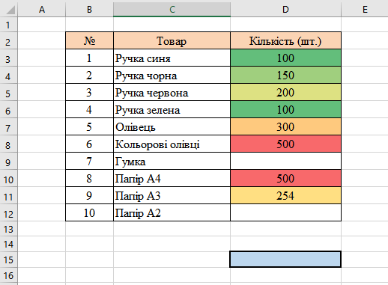
Task: Select column B header
Action: click(89, 10)
